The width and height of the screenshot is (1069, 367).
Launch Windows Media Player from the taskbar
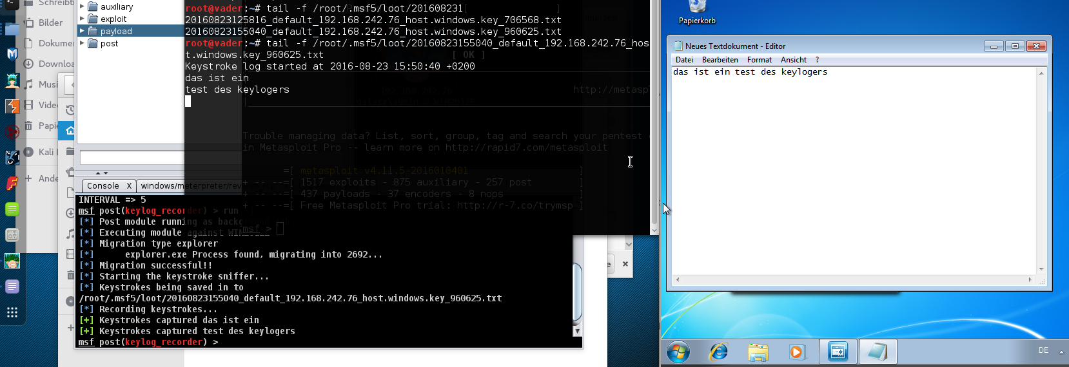[796, 352]
